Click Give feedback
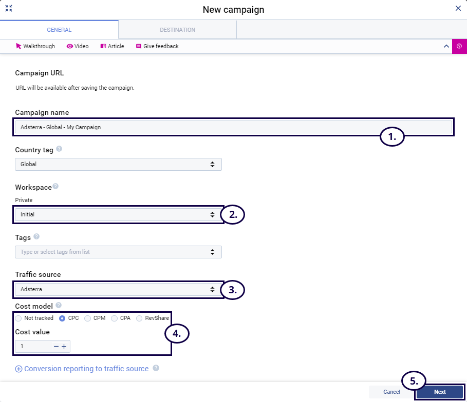 [x=157, y=46]
